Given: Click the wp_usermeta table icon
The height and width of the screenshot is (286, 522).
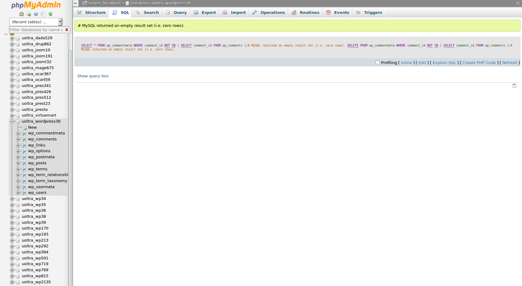Looking at the screenshot, I should click(x=24, y=187).
